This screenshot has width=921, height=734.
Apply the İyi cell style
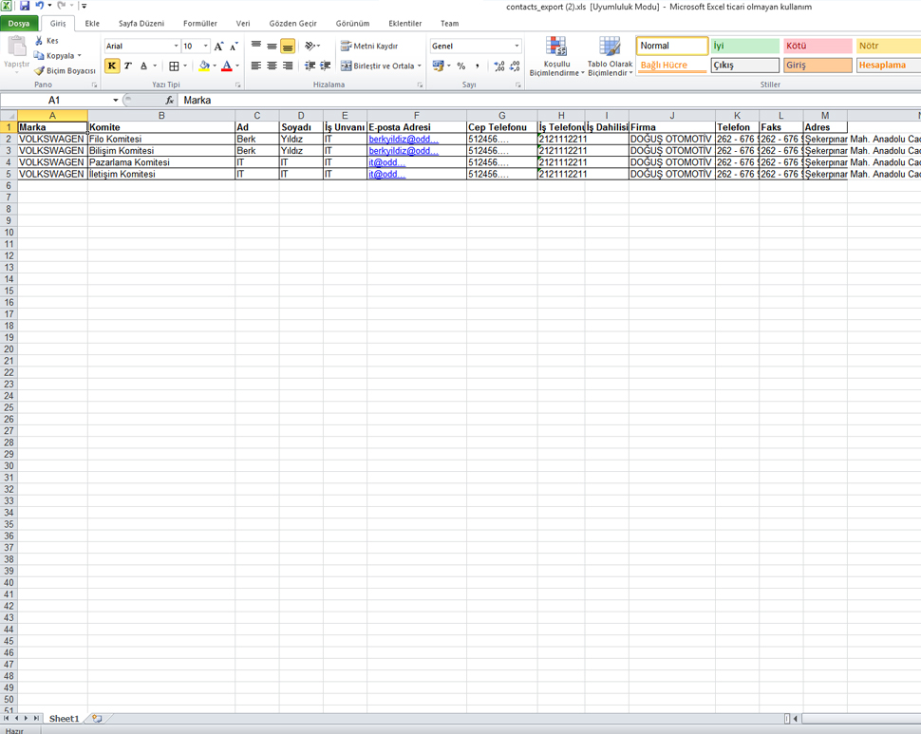tap(744, 46)
